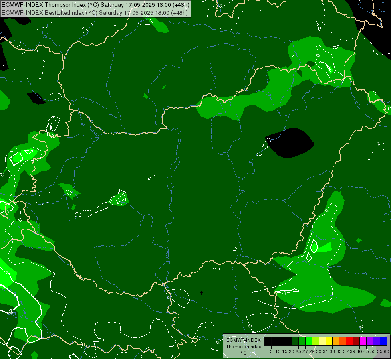Click legend tick value '40'
Screen dimensions: 391x359
point(359,351)
